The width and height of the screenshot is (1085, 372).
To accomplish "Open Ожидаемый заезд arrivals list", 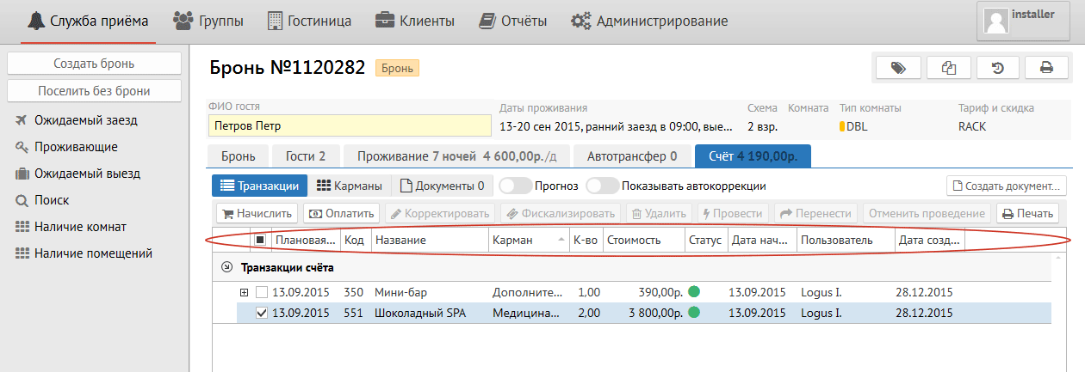I will [85, 120].
